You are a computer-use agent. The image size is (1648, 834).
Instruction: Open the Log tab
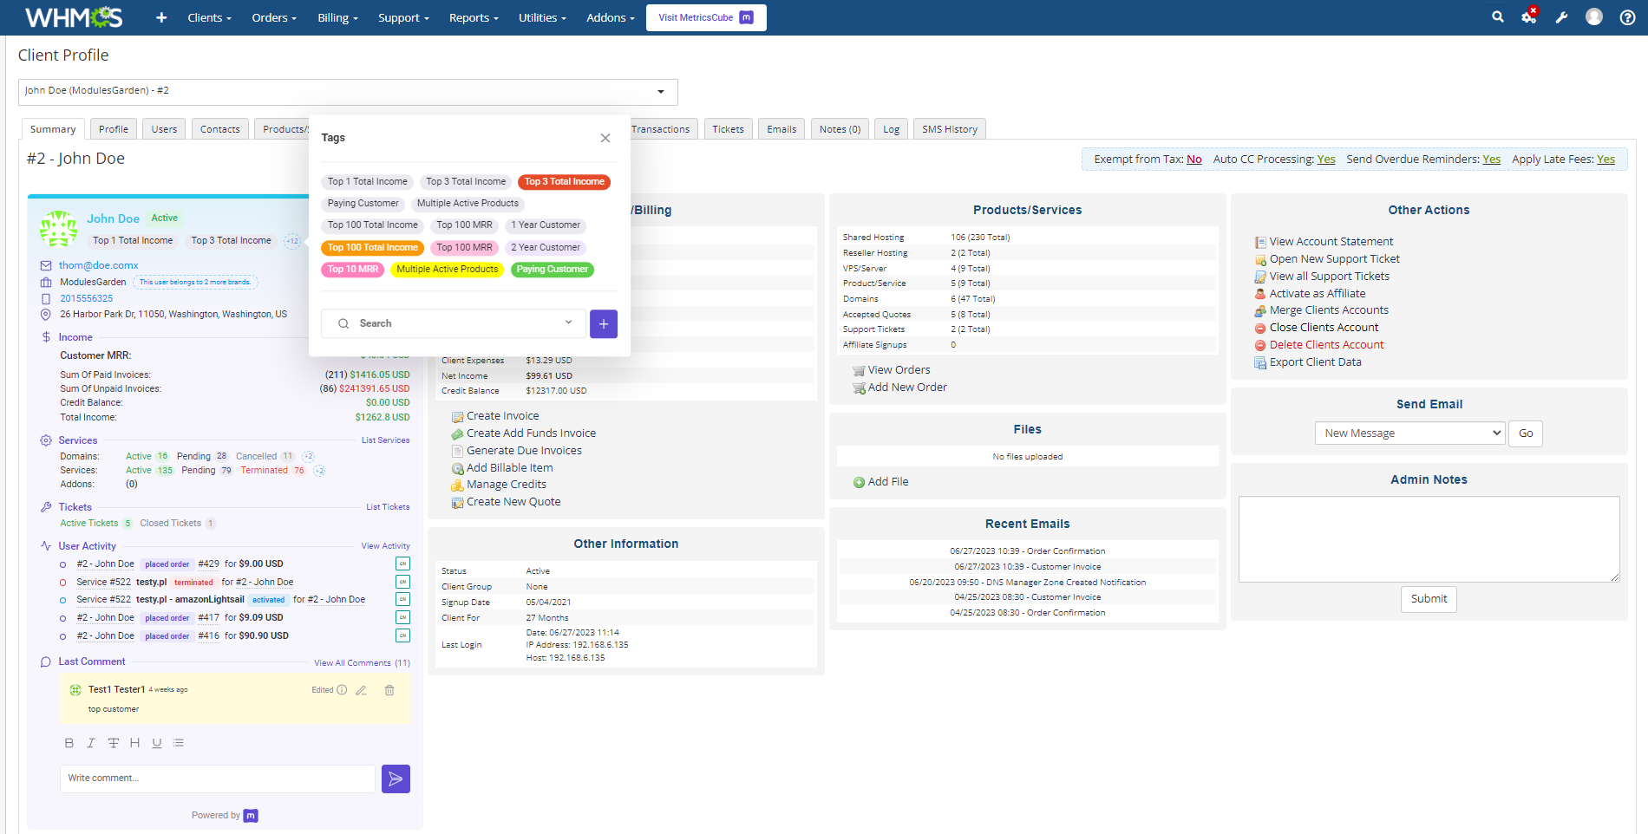891,129
